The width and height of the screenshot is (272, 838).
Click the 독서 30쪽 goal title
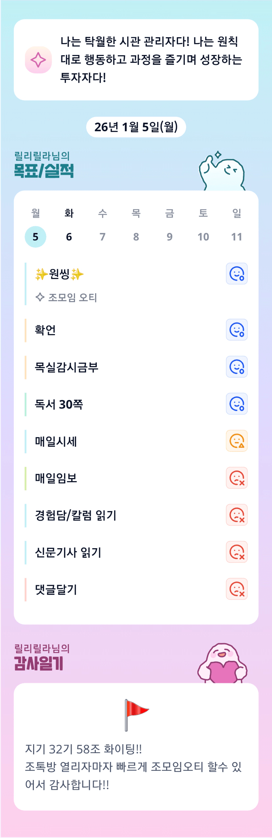pos(59,404)
